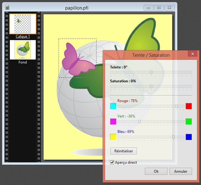This screenshot has height=185, width=201.
Task: Select the Fond layer thumbnail
Action: tap(23, 50)
